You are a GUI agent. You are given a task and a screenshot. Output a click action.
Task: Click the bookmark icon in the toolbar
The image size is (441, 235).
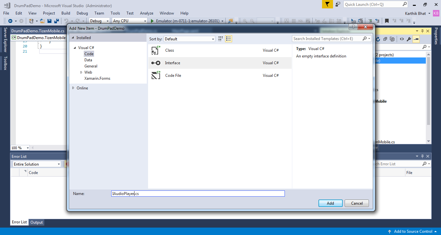click(387, 21)
